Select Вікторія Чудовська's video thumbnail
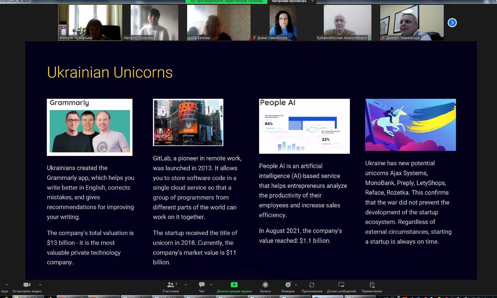Viewport: 497px width, 298px height. pos(90,23)
